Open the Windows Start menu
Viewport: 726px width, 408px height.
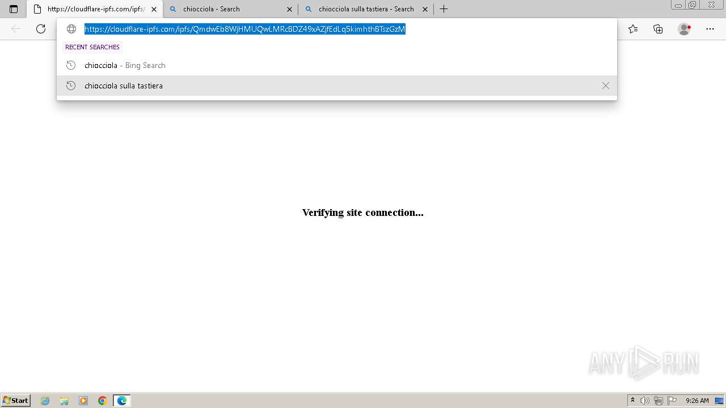pyautogui.click(x=16, y=401)
